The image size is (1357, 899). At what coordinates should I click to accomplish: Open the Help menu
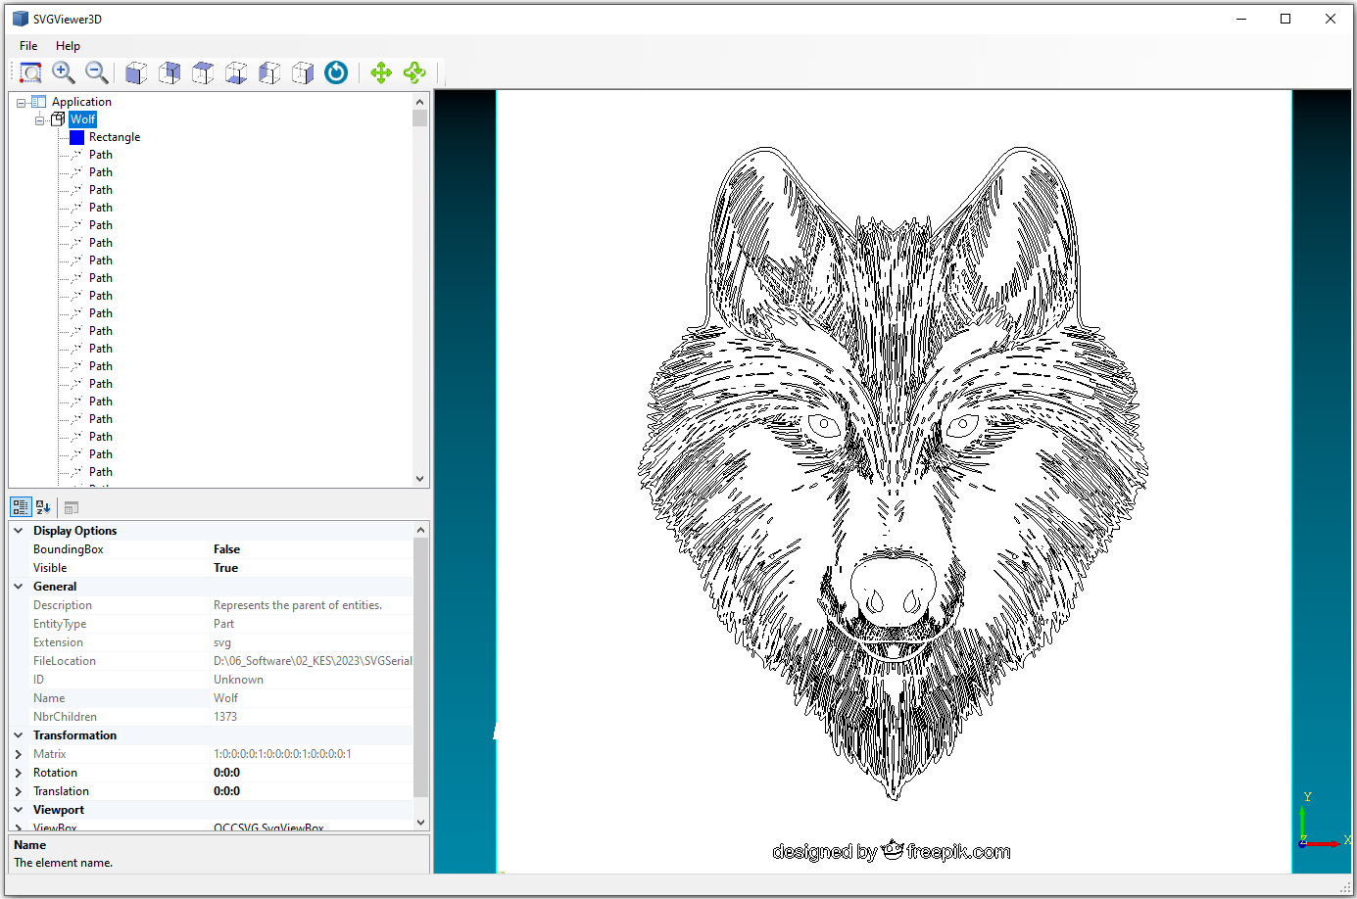pos(68,46)
